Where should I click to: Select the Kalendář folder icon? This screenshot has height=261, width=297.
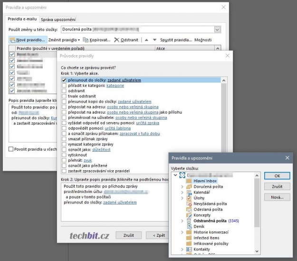[189, 192]
